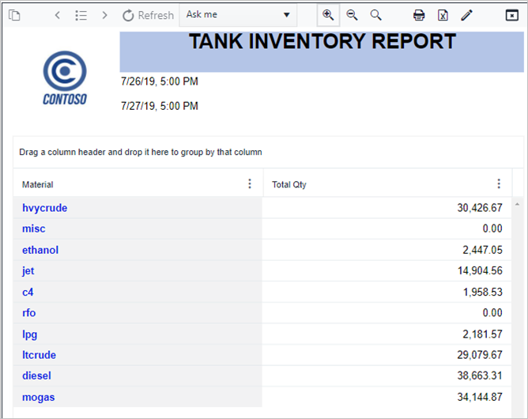Image resolution: width=528 pixels, height=419 pixels.
Task: Click the diesel material link
Action: 36,376
